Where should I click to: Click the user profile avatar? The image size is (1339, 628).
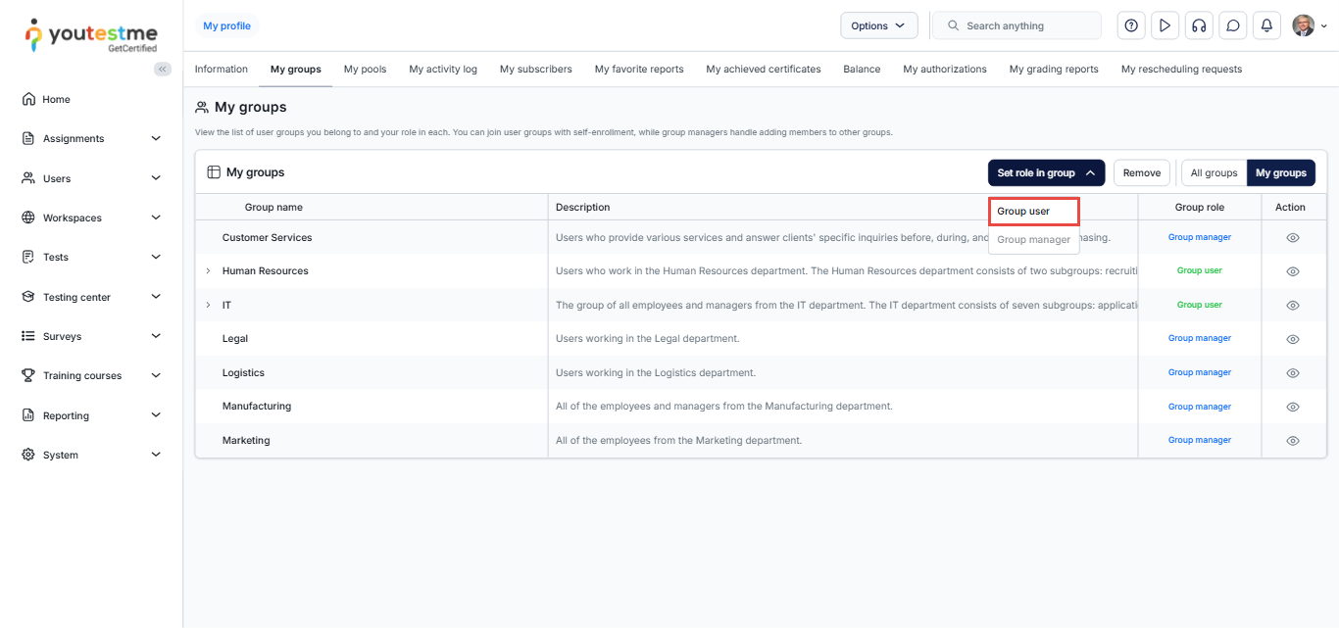pyautogui.click(x=1303, y=25)
